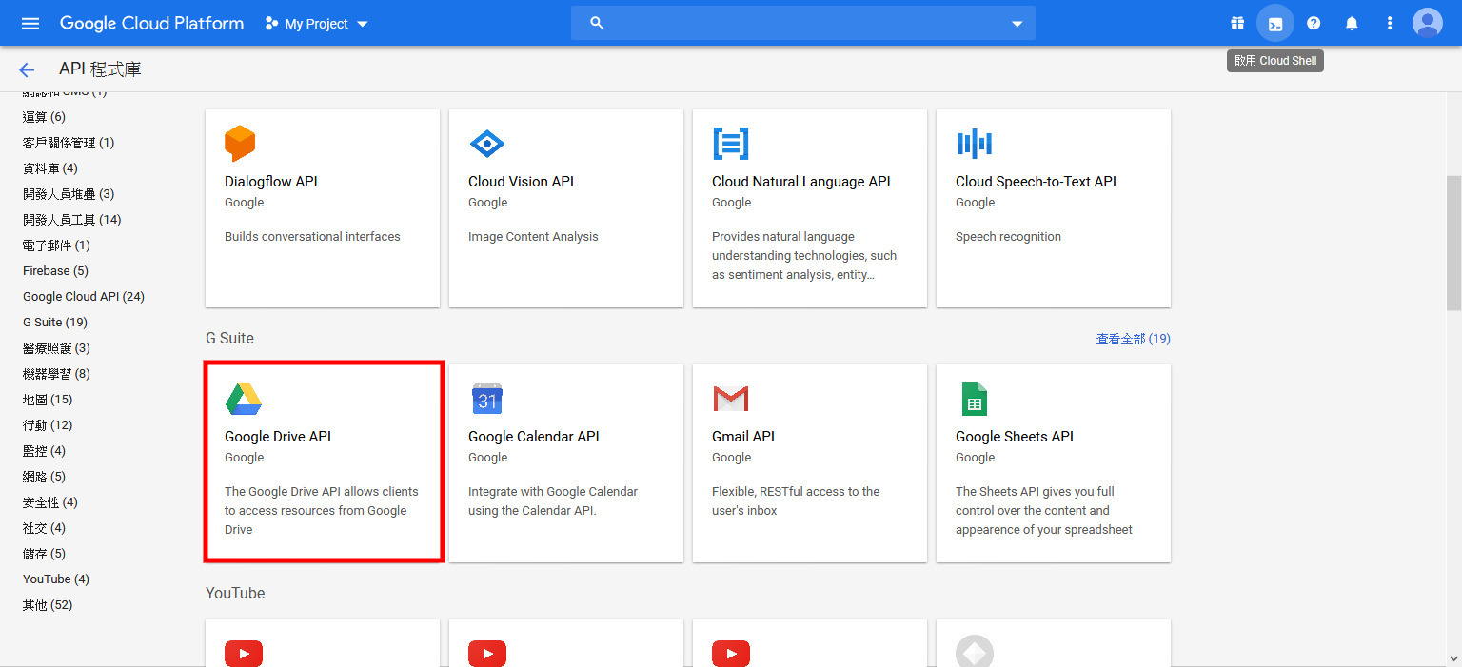
Task: Click the Google Drive triangle icon
Action: pyautogui.click(x=244, y=399)
